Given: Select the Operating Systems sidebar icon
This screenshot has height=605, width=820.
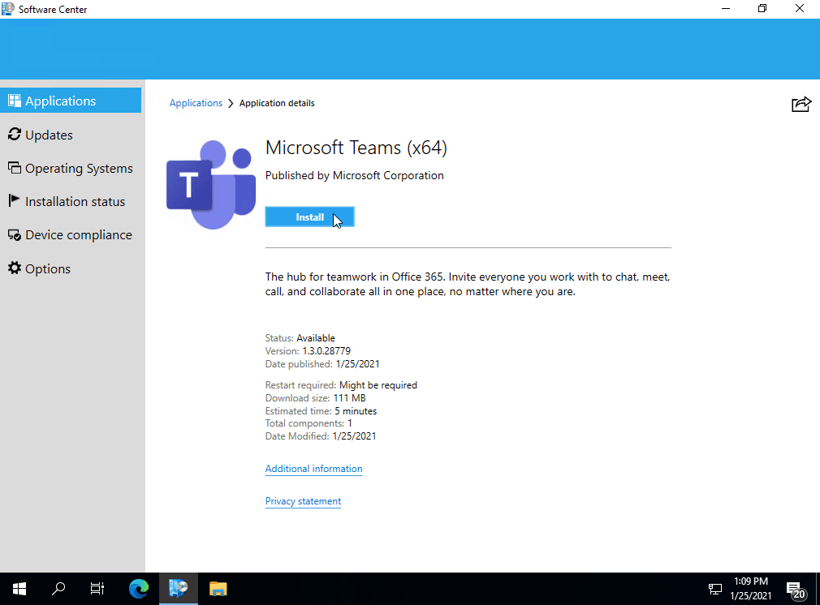Looking at the screenshot, I should (x=15, y=168).
